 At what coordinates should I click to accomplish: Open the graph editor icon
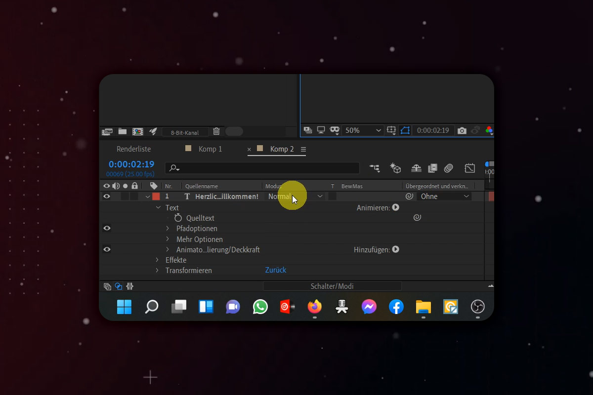(470, 168)
